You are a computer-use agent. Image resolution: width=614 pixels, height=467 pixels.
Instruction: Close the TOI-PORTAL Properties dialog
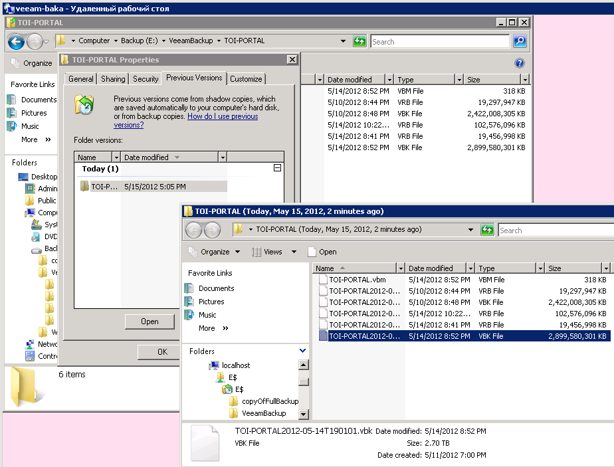point(292,60)
